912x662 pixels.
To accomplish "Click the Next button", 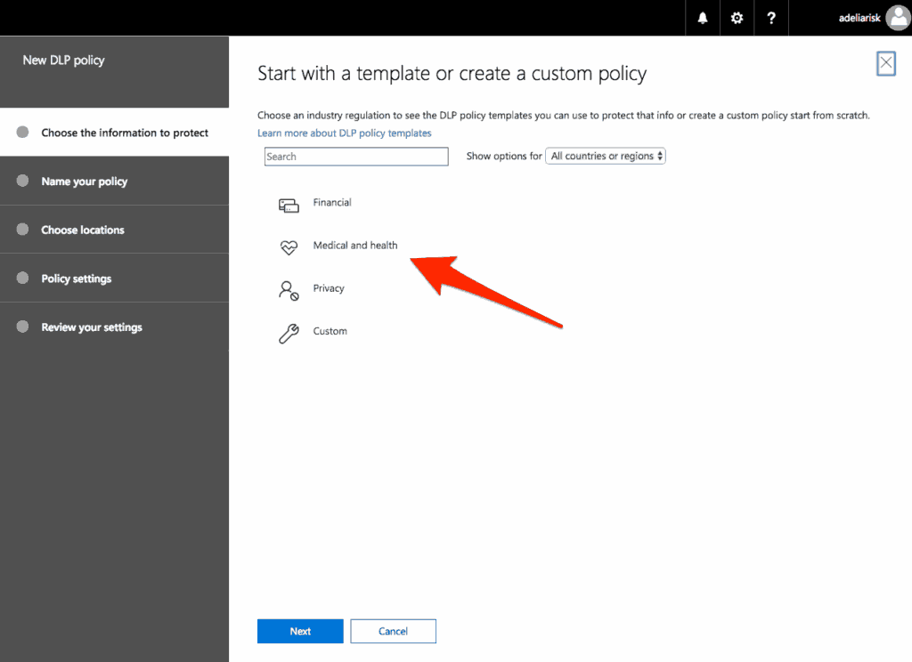I will point(300,631).
